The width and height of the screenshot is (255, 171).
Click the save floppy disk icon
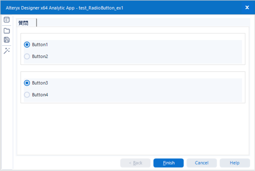[x=7, y=40]
